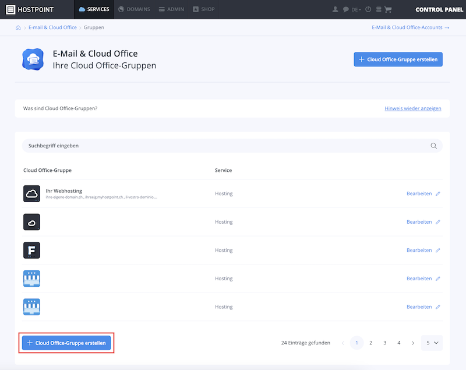Open the entries-per-page dropdown showing 5

432,343
